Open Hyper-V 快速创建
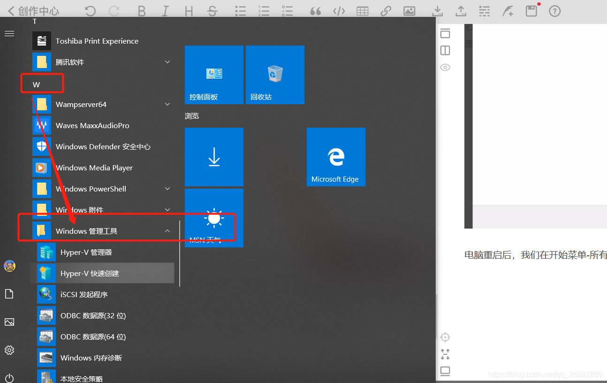 pyautogui.click(x=103, y=273)
